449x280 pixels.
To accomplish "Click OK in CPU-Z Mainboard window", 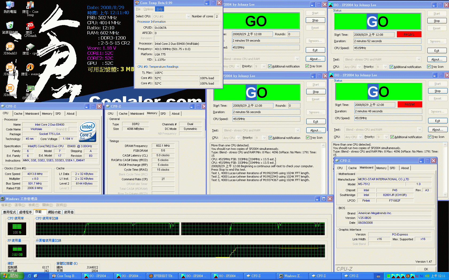I will [426, 269].
